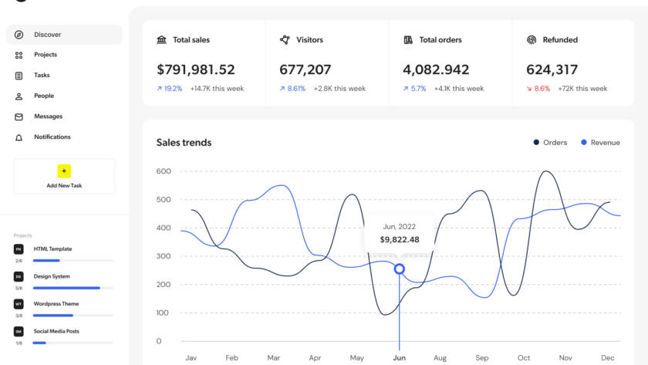The height and width of the screenshot is (365, 648).
Task: Toggle the Revenue series in chart legend
Action: coord(600,143)
